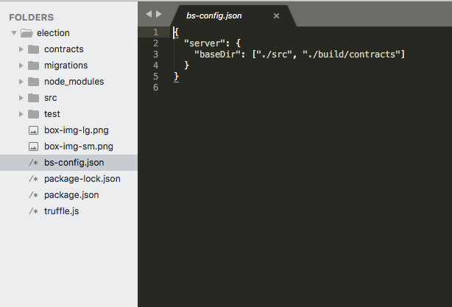Go to next tab with right arrow
The width and height of the screenshot is (452, 307).
pyautogui.click(x=159, y=14)
